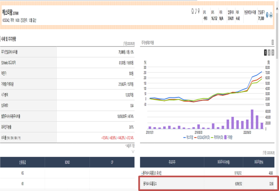Screen dimensions: 279x191
Task: Click the 보유주식수(보통) column header
Action: click(223, 162)
